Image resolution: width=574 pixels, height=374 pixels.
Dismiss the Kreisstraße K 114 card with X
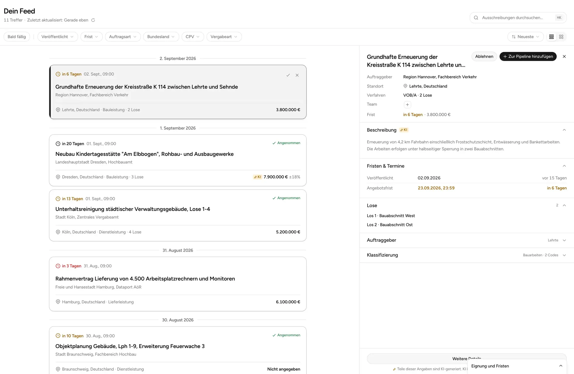pyautogui.click(x=297, y=75)
